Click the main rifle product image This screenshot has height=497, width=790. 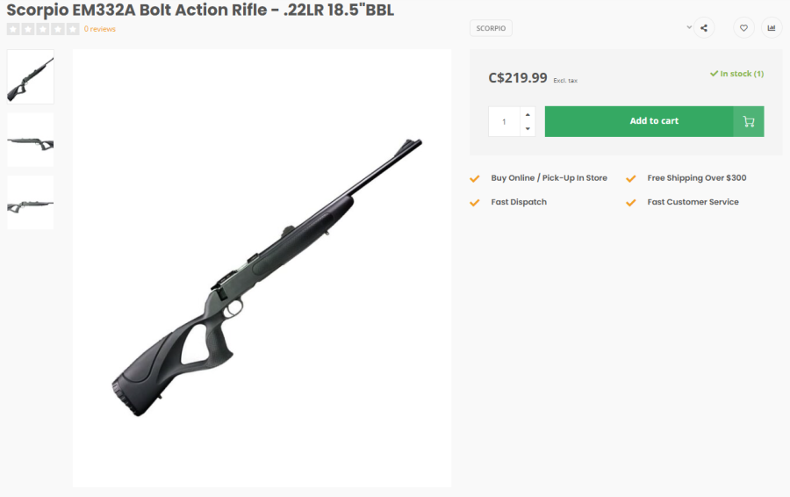click(262, 268)
